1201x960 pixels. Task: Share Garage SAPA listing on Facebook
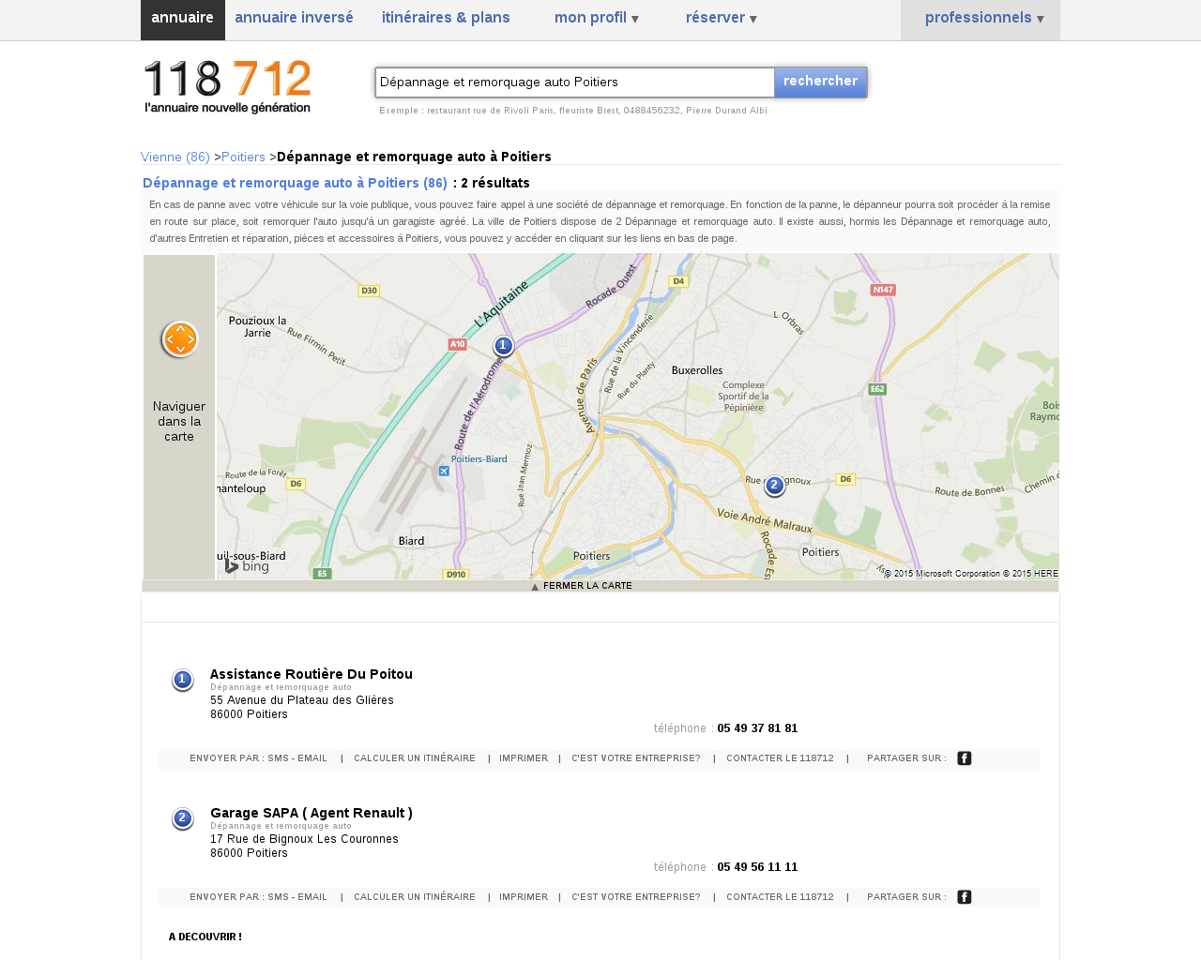[x=964, y=897]
